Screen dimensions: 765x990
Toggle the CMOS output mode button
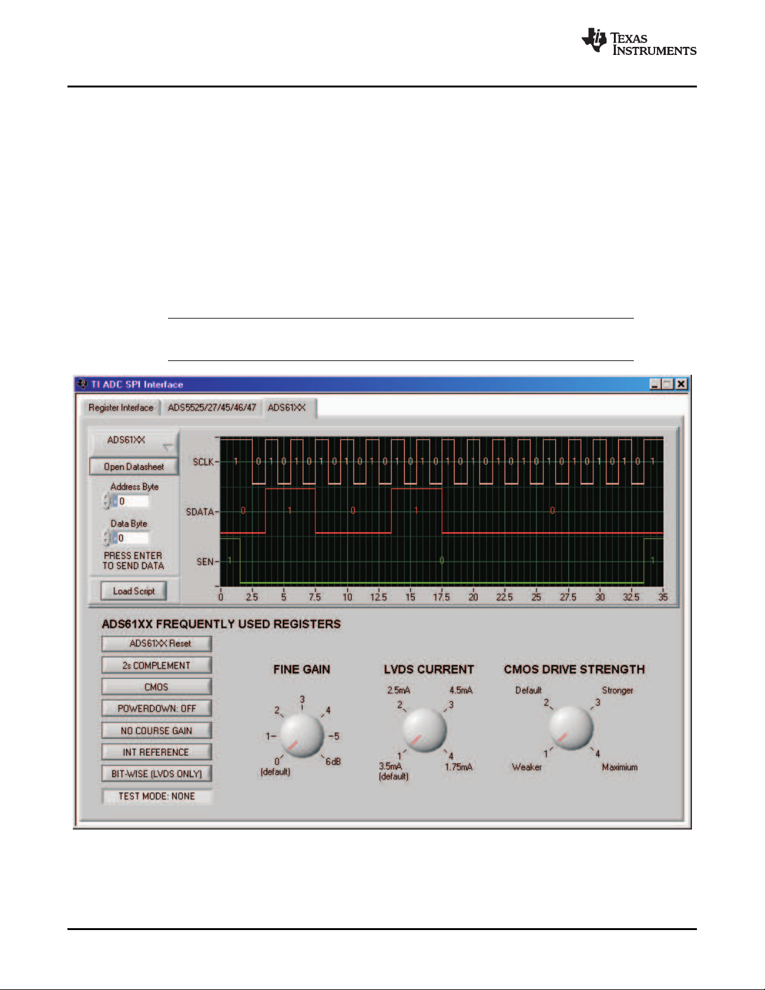point(157,687)
